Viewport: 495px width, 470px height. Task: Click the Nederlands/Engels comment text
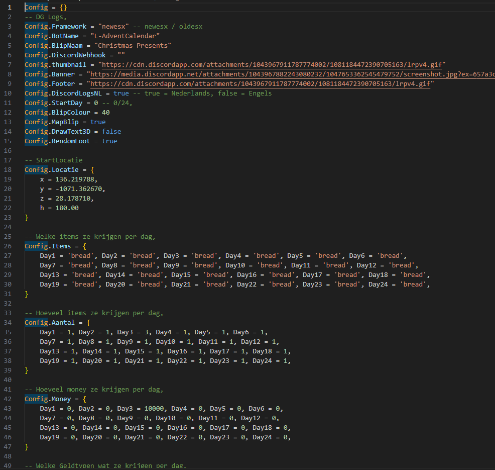tap(202, 93)
